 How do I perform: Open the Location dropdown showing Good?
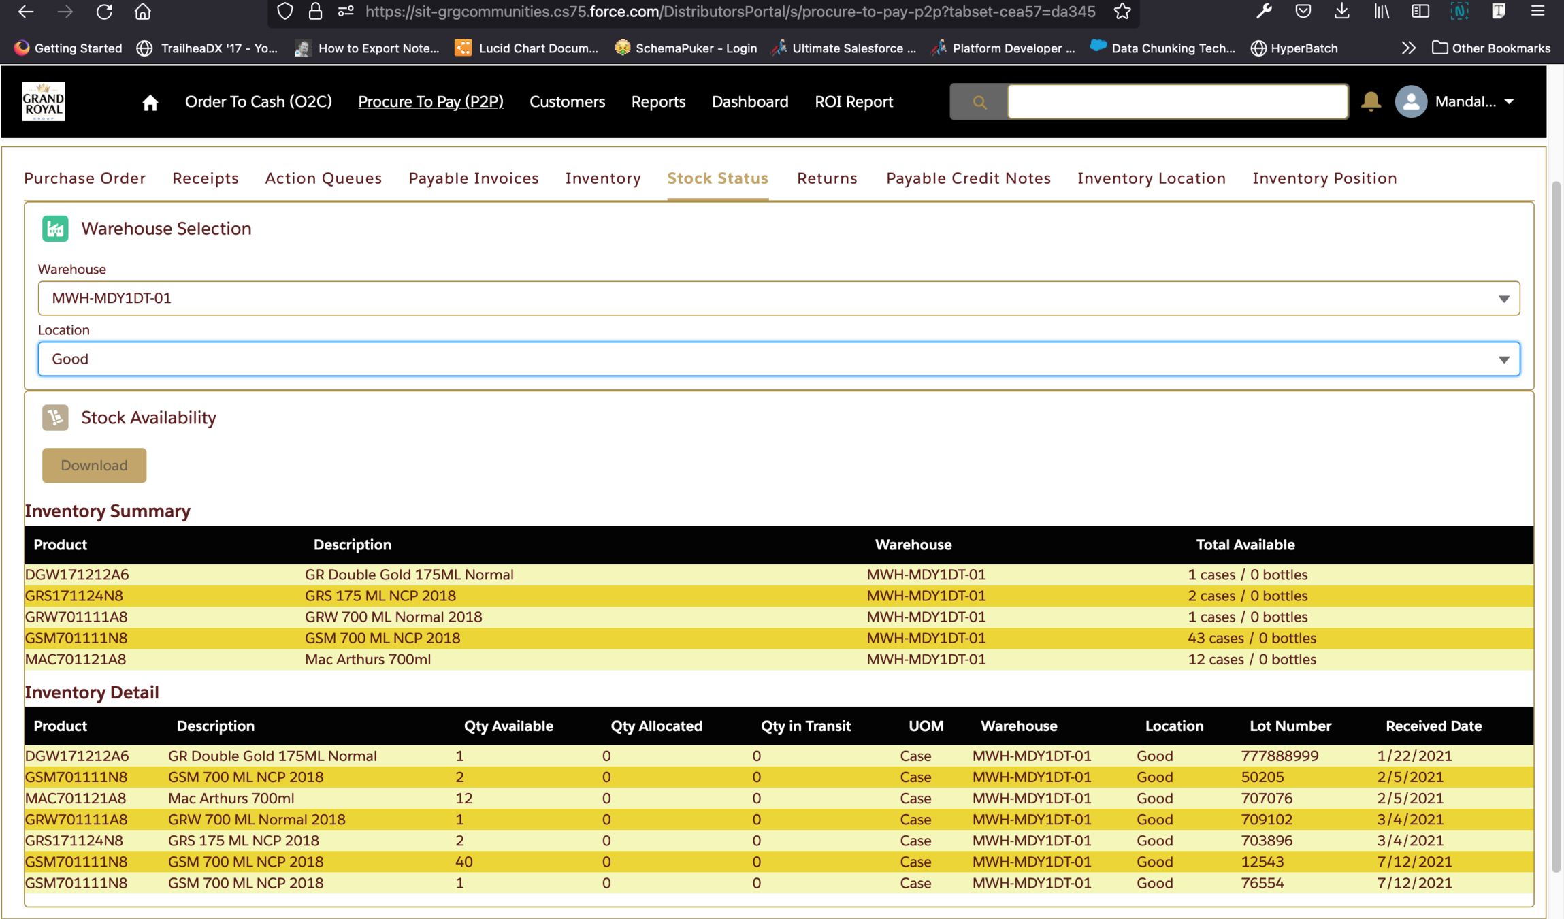[x=779, y=359]
